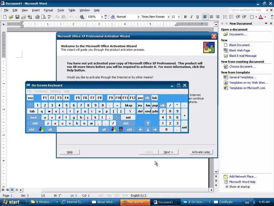Toggle TRK track changes in status bar

pyautogui.click(x=109, y=196)
